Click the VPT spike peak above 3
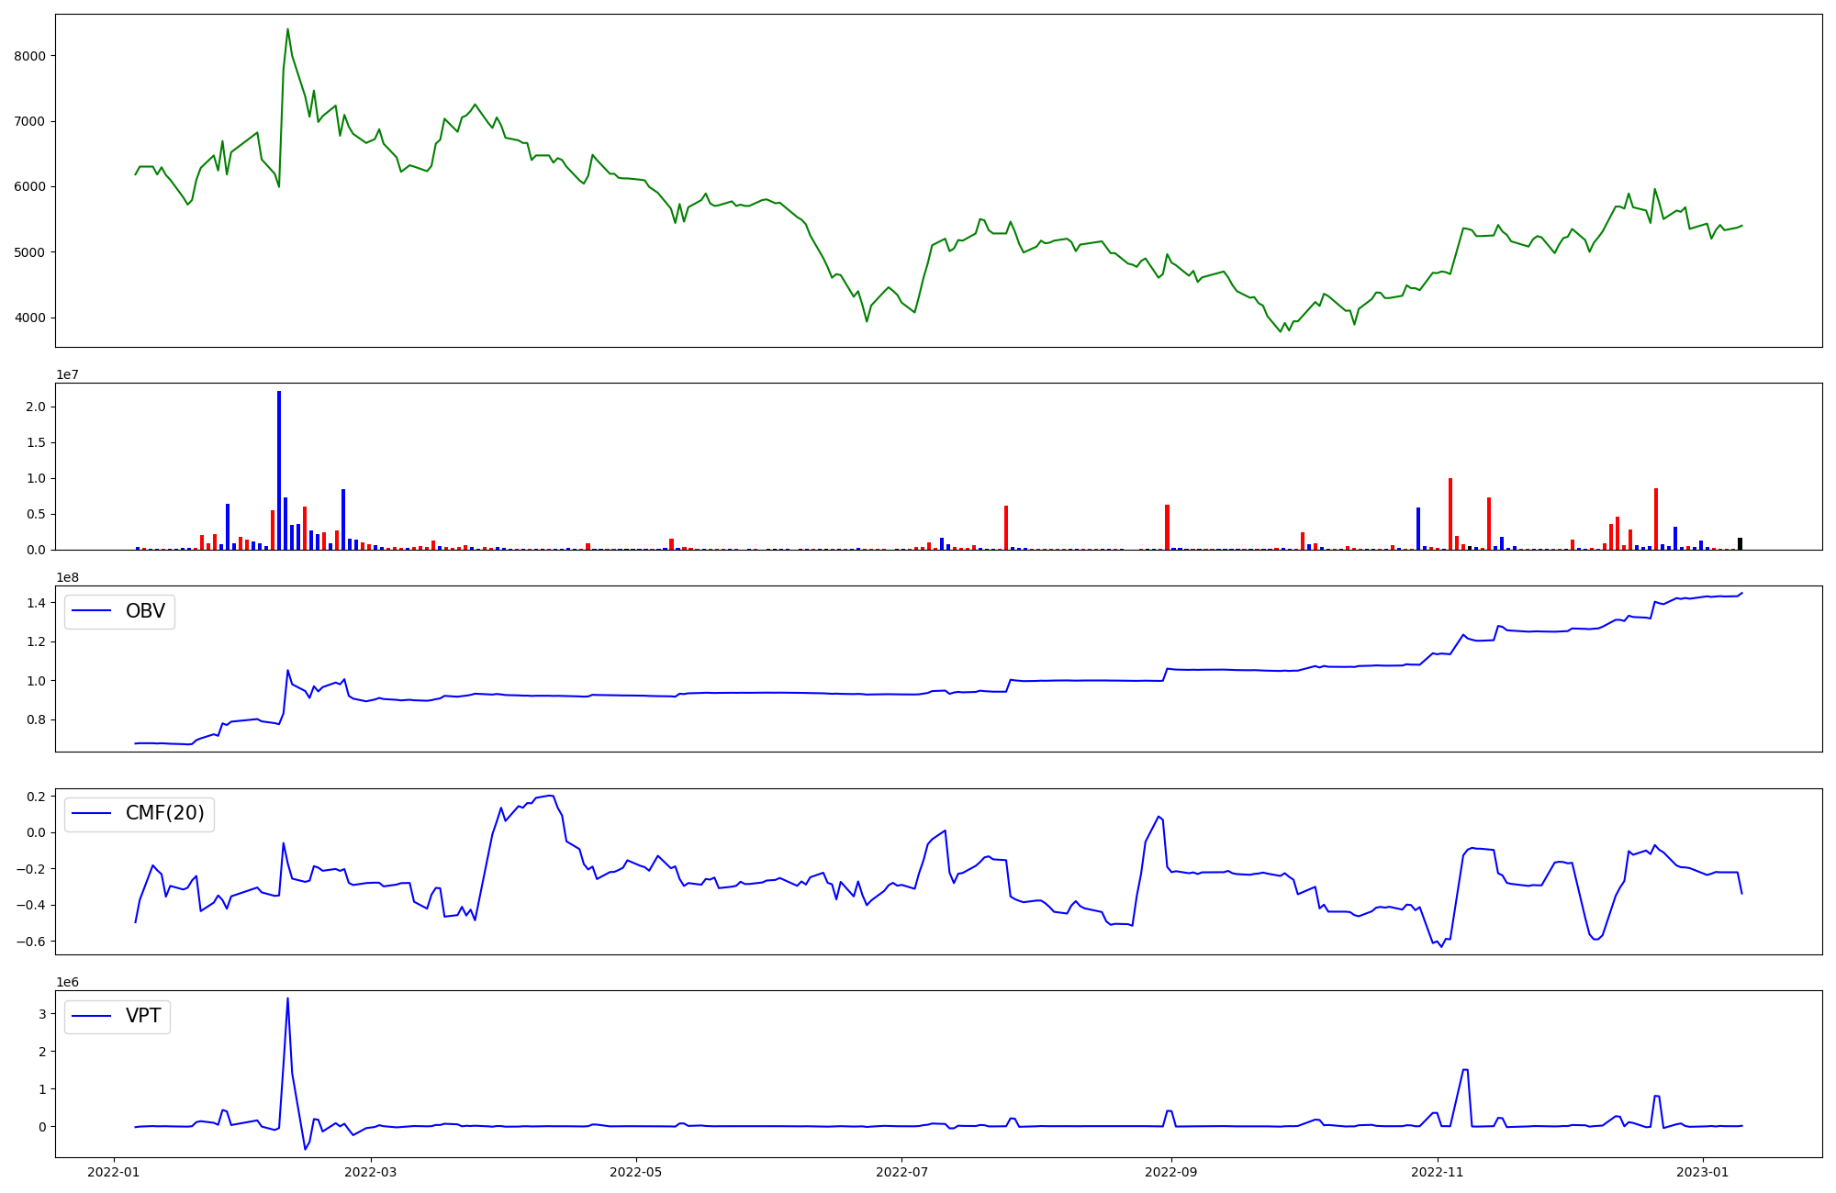This screenshot has width=1836, height=1193. (287, 999)
